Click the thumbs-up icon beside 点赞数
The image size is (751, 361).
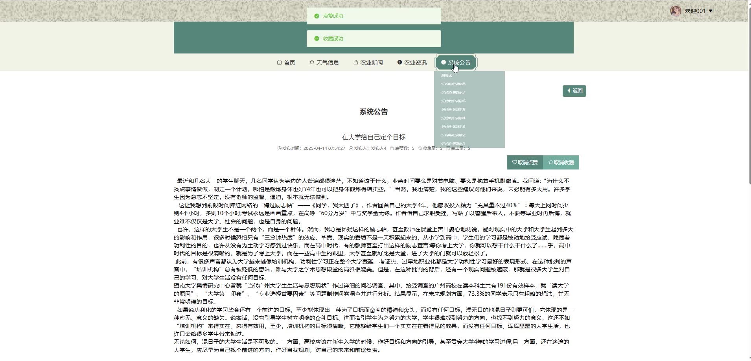point(392,149)
